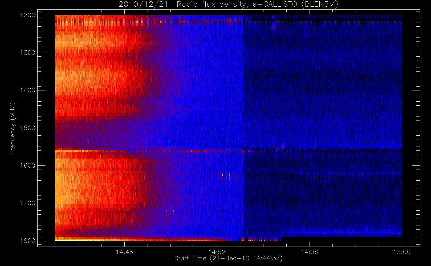This screenshot has height=266, width=431.
Task: Select the 'Frequency (MHZ)' y-axis label
Action: tap(13, 128)
